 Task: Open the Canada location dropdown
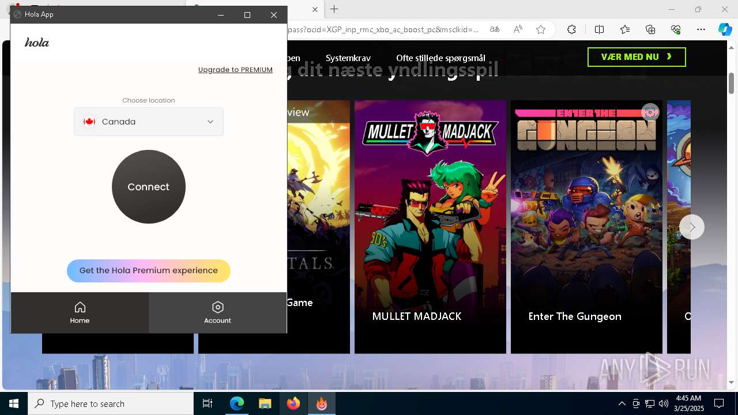click(148, 122)
